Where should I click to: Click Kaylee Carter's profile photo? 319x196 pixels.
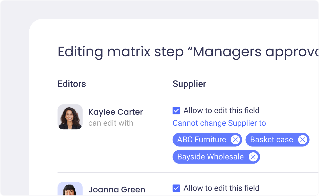[70, 117]
